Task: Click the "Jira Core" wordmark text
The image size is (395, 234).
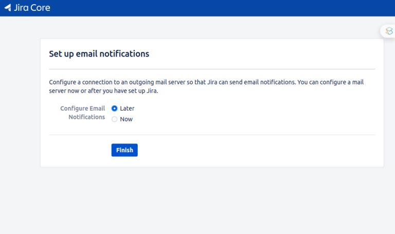Action: point(32,8)
